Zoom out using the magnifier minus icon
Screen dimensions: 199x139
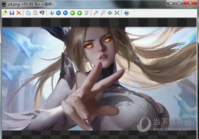click(103, 13)
